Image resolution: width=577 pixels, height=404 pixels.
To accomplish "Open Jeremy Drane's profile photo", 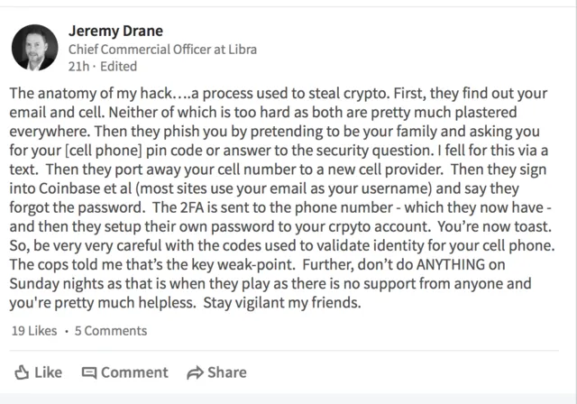I will (34, 48).
